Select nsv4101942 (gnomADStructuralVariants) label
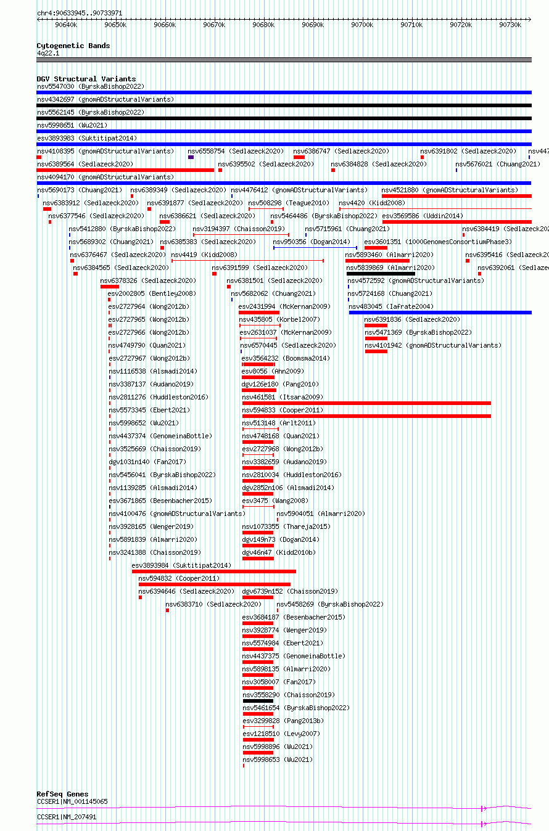The height and width of the screenshot is (831, 549). coord(433,345)
